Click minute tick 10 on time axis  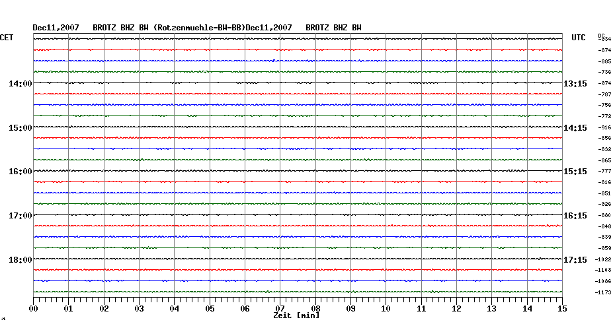(386, 308)
